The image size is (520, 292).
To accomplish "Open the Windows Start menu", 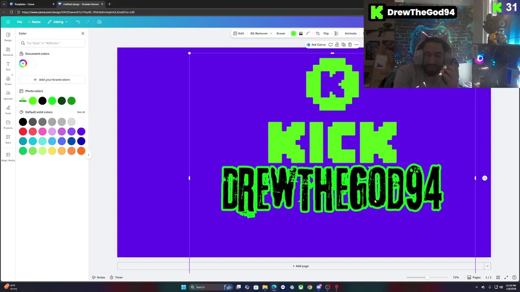I will pos(184,287).
